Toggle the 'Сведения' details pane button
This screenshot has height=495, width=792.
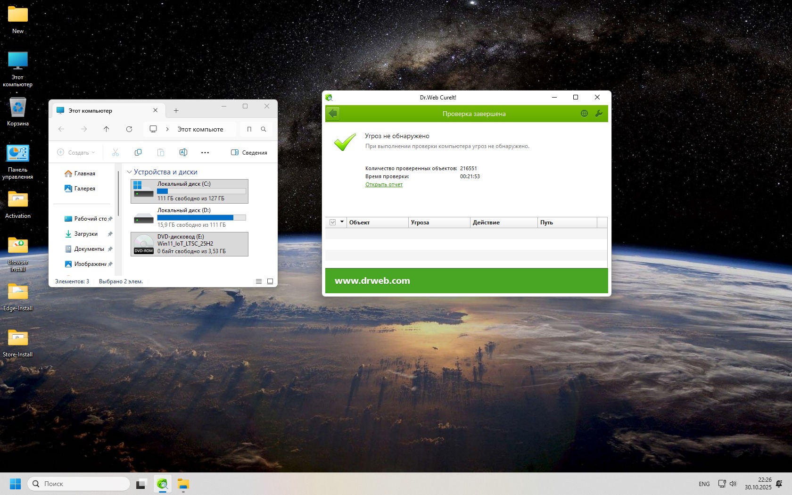pos(249,152)
